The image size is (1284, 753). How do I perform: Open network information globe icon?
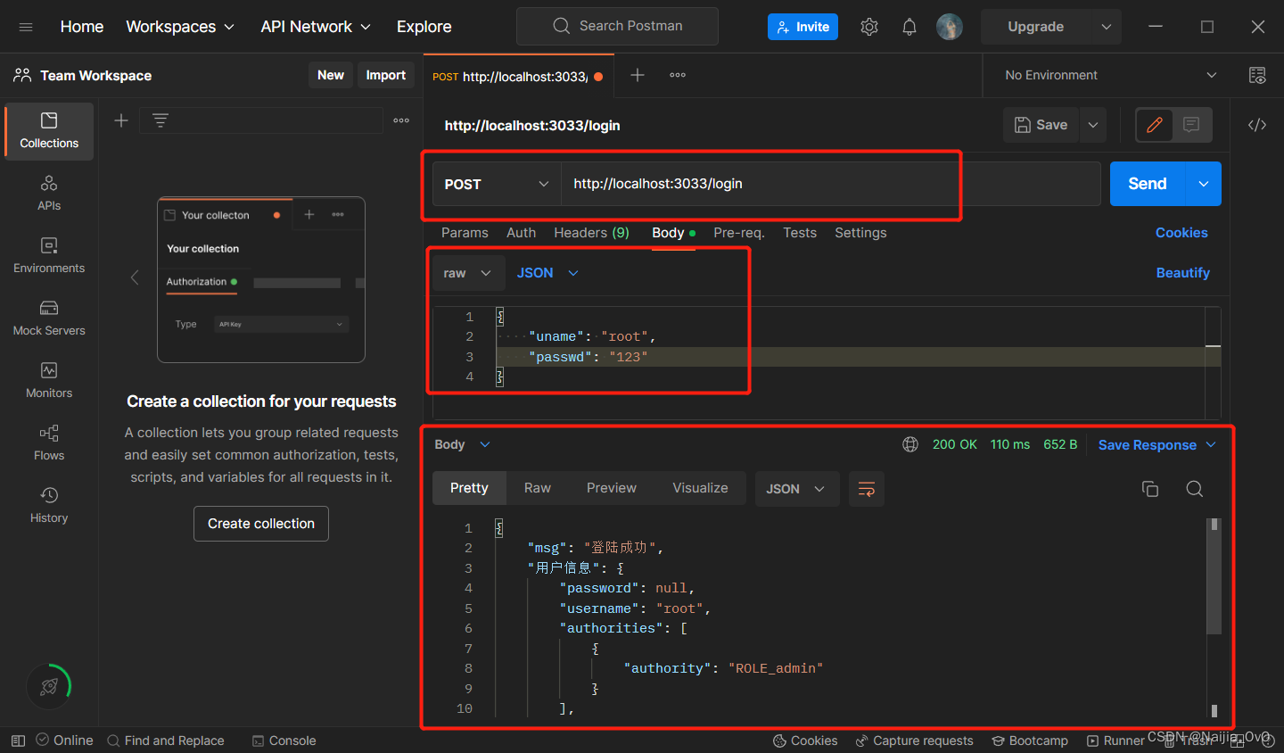click(910, 444)
